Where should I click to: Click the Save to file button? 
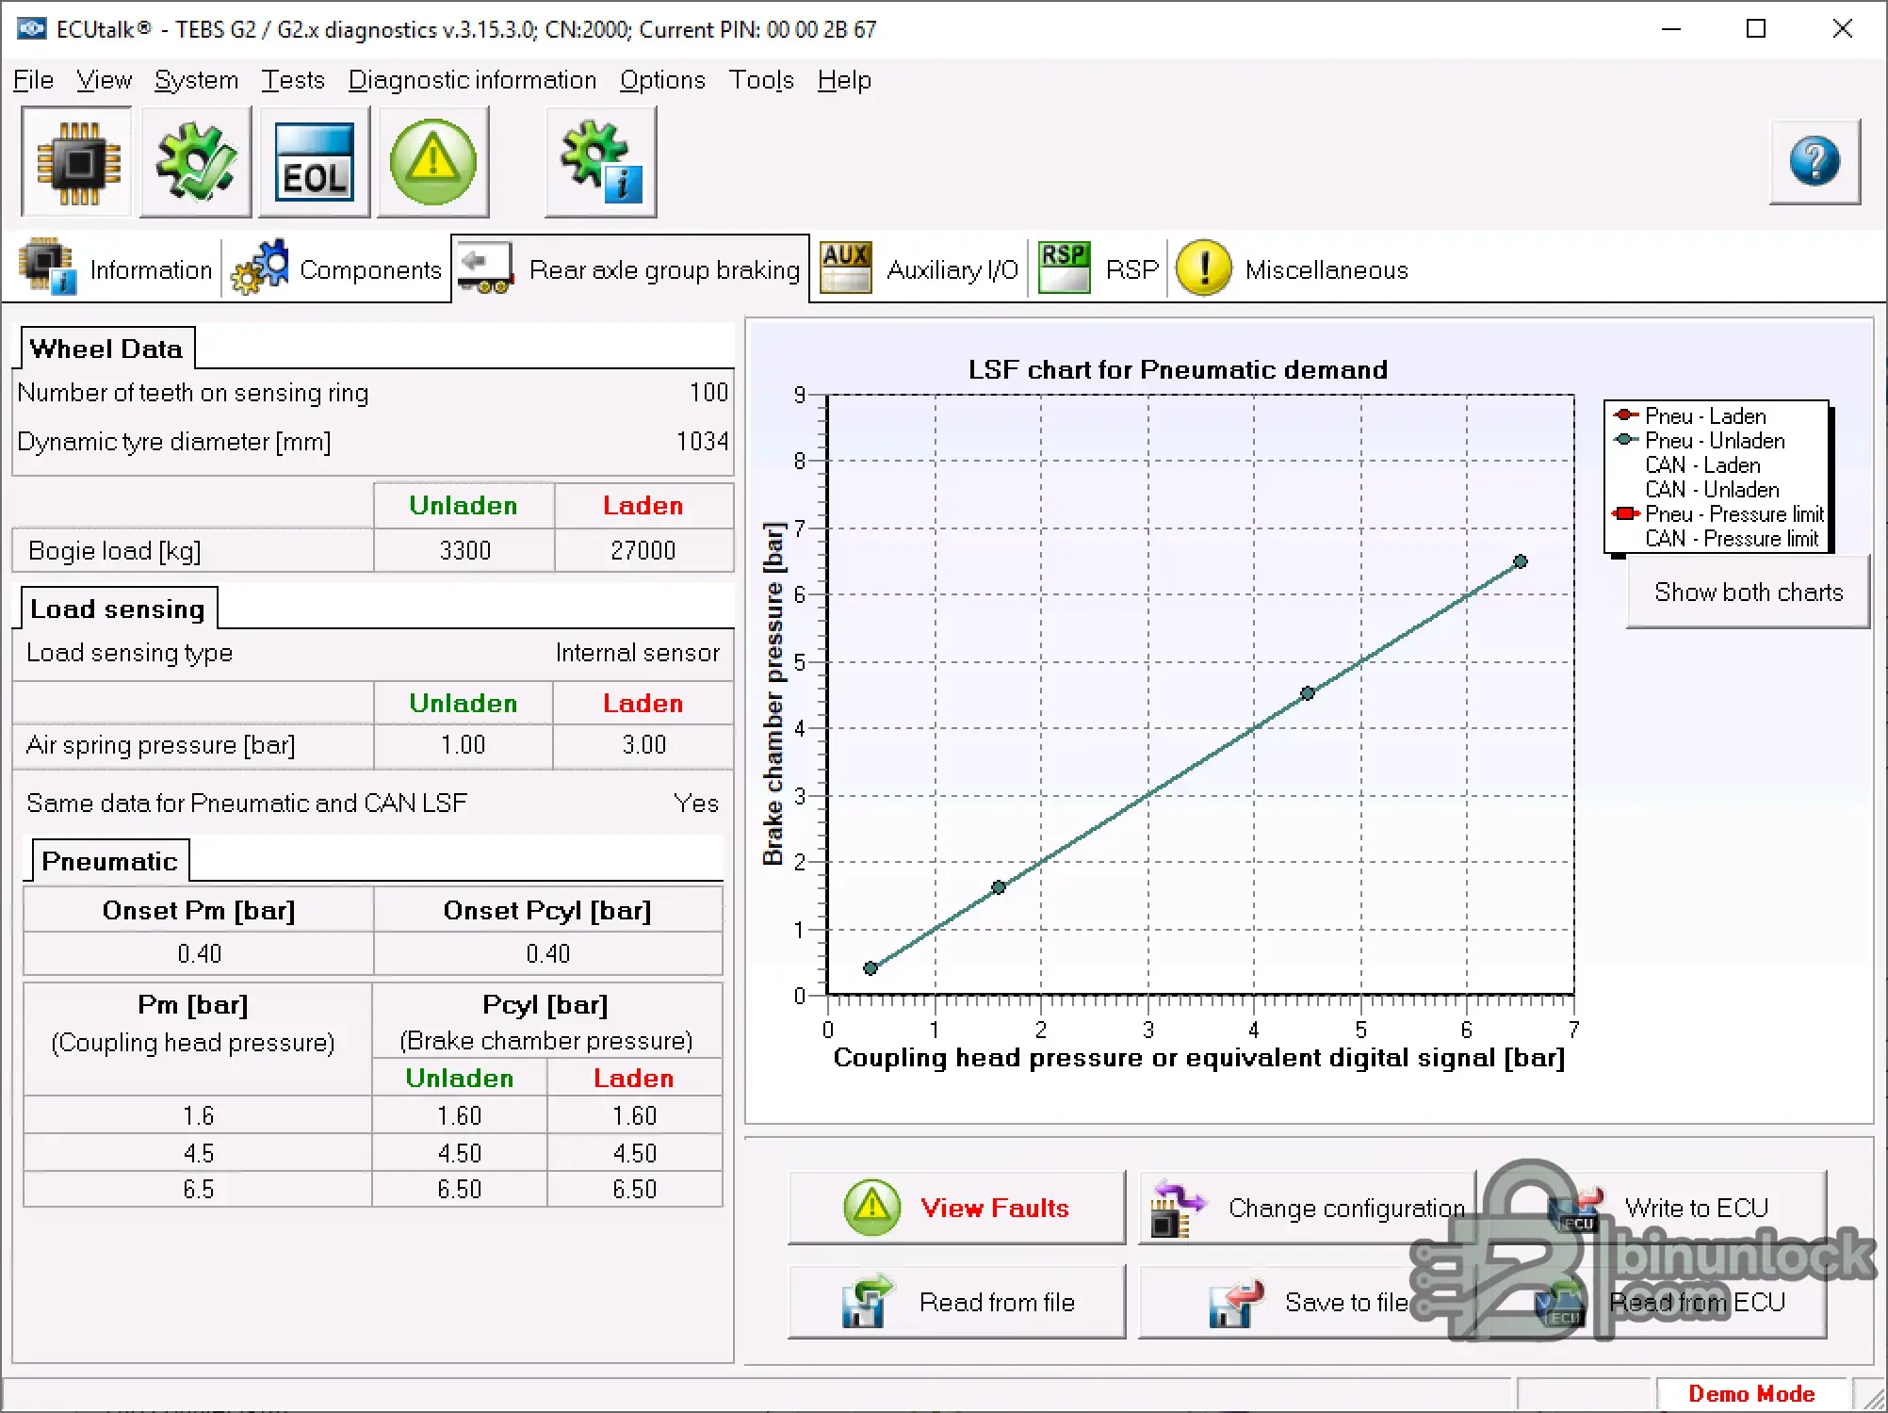(x=1308, y=1302)
